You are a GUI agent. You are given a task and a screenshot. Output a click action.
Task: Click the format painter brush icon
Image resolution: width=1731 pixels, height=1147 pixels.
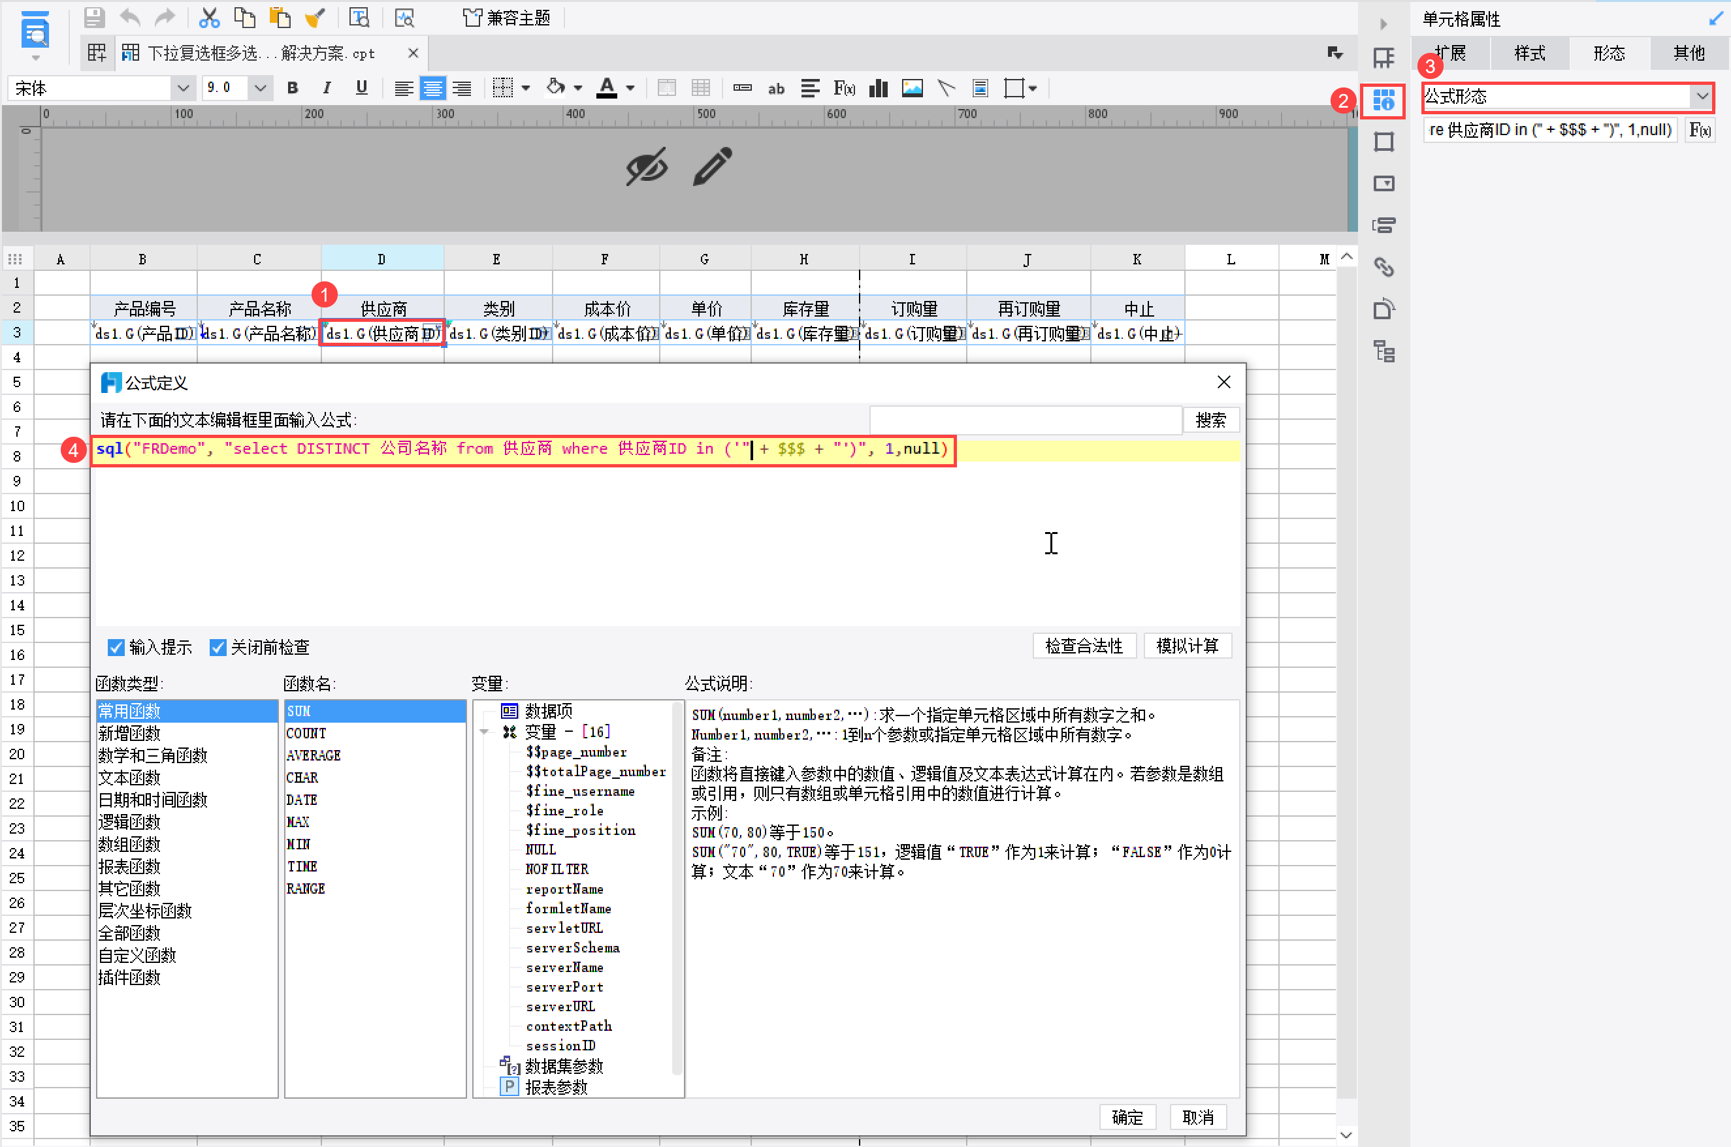(315, 18)
